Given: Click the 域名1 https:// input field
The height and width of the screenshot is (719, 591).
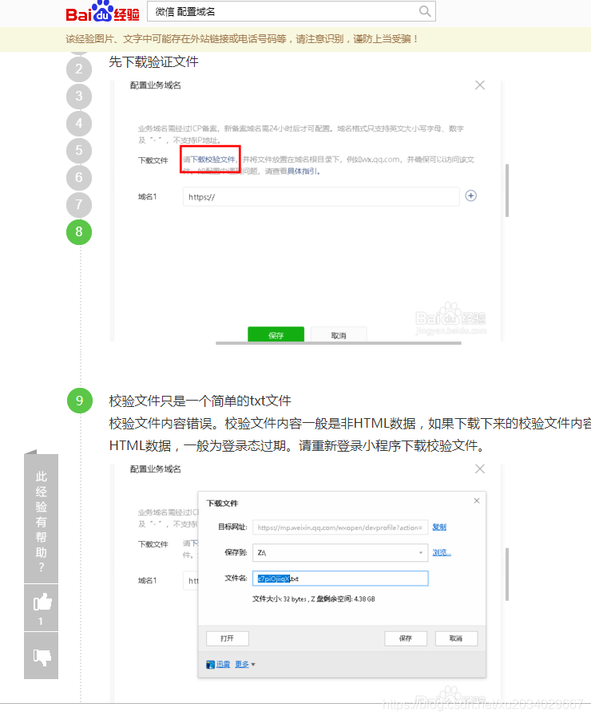Looking at the screenshot, I should tap(321, 197).
